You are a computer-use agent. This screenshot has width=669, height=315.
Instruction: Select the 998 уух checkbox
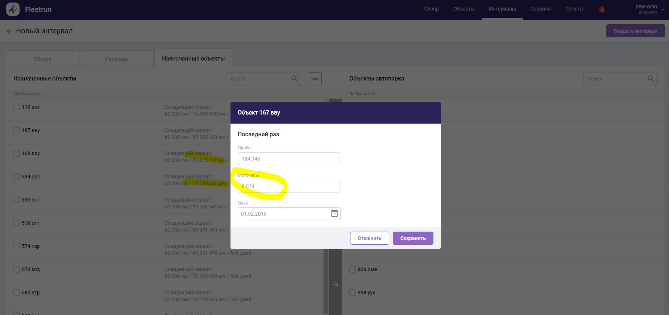[x=353, y=293]
